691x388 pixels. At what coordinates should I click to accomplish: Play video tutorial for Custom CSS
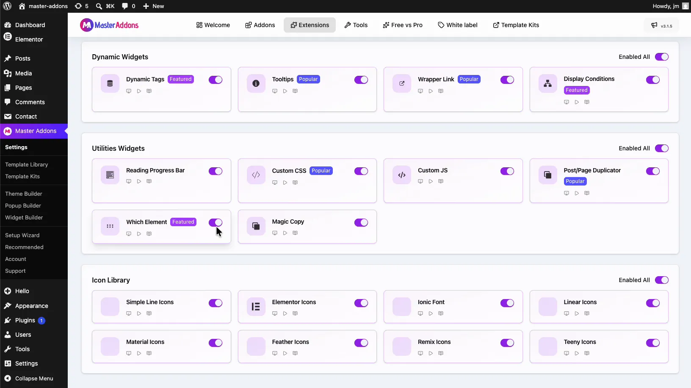(x=285, y=183)
